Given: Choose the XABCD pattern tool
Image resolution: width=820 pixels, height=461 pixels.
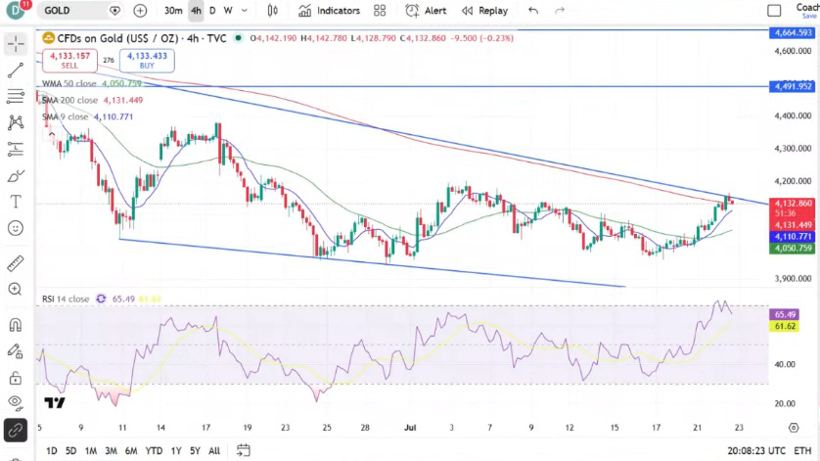Looking at the screenshot, I should (x=16, y=122).
